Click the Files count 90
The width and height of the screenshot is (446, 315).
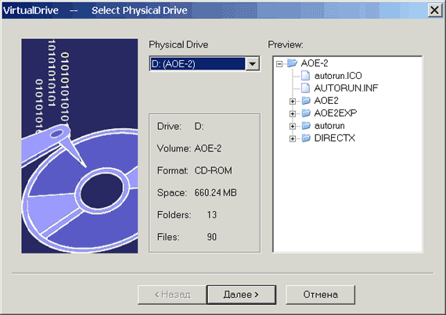coord(211,237)
